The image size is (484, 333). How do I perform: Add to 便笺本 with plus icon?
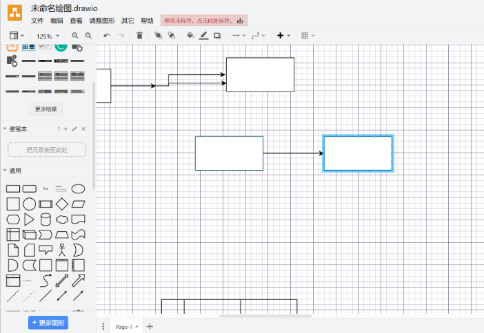65,129
